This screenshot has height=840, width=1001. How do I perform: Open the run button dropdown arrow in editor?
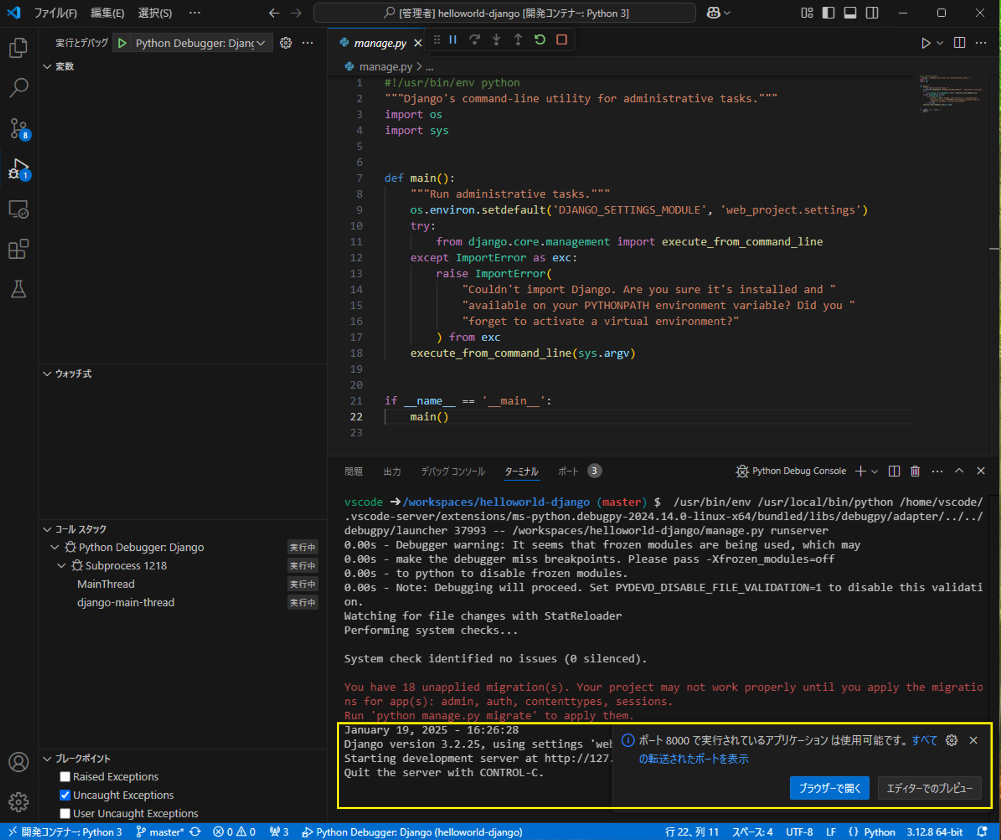tap(939, 44)
